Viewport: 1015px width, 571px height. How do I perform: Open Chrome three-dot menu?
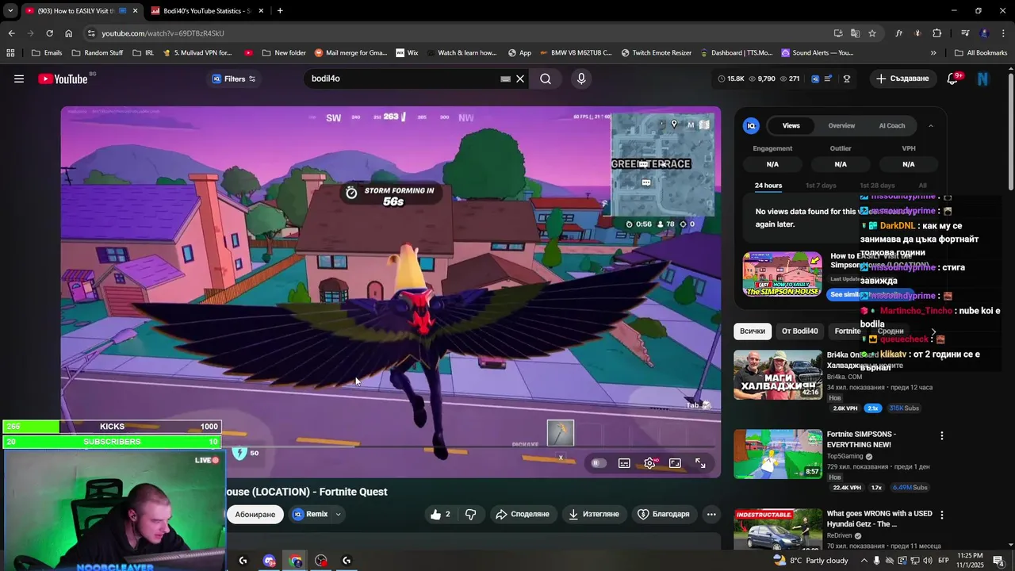(x=1003, y=33)
